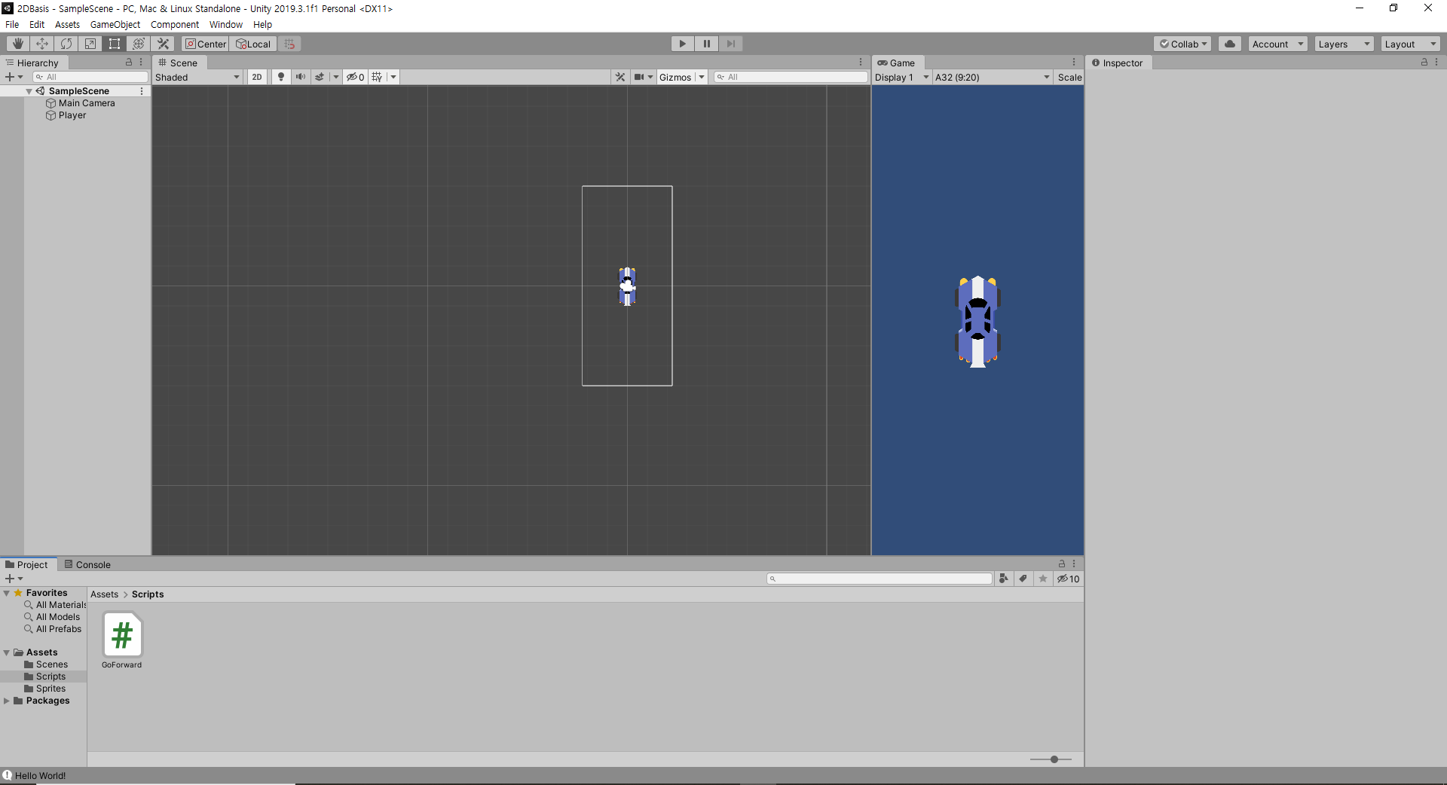The height and width of the screenshot is (785, 1447).
Task: Select Main Camera in Hierarchy
Action: tap(87, 103)
